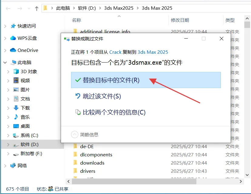This screenshot has height=194, width=251.
Task: Click 软件 (D:) breadcrumb in address bar
Action: point(87,8)
